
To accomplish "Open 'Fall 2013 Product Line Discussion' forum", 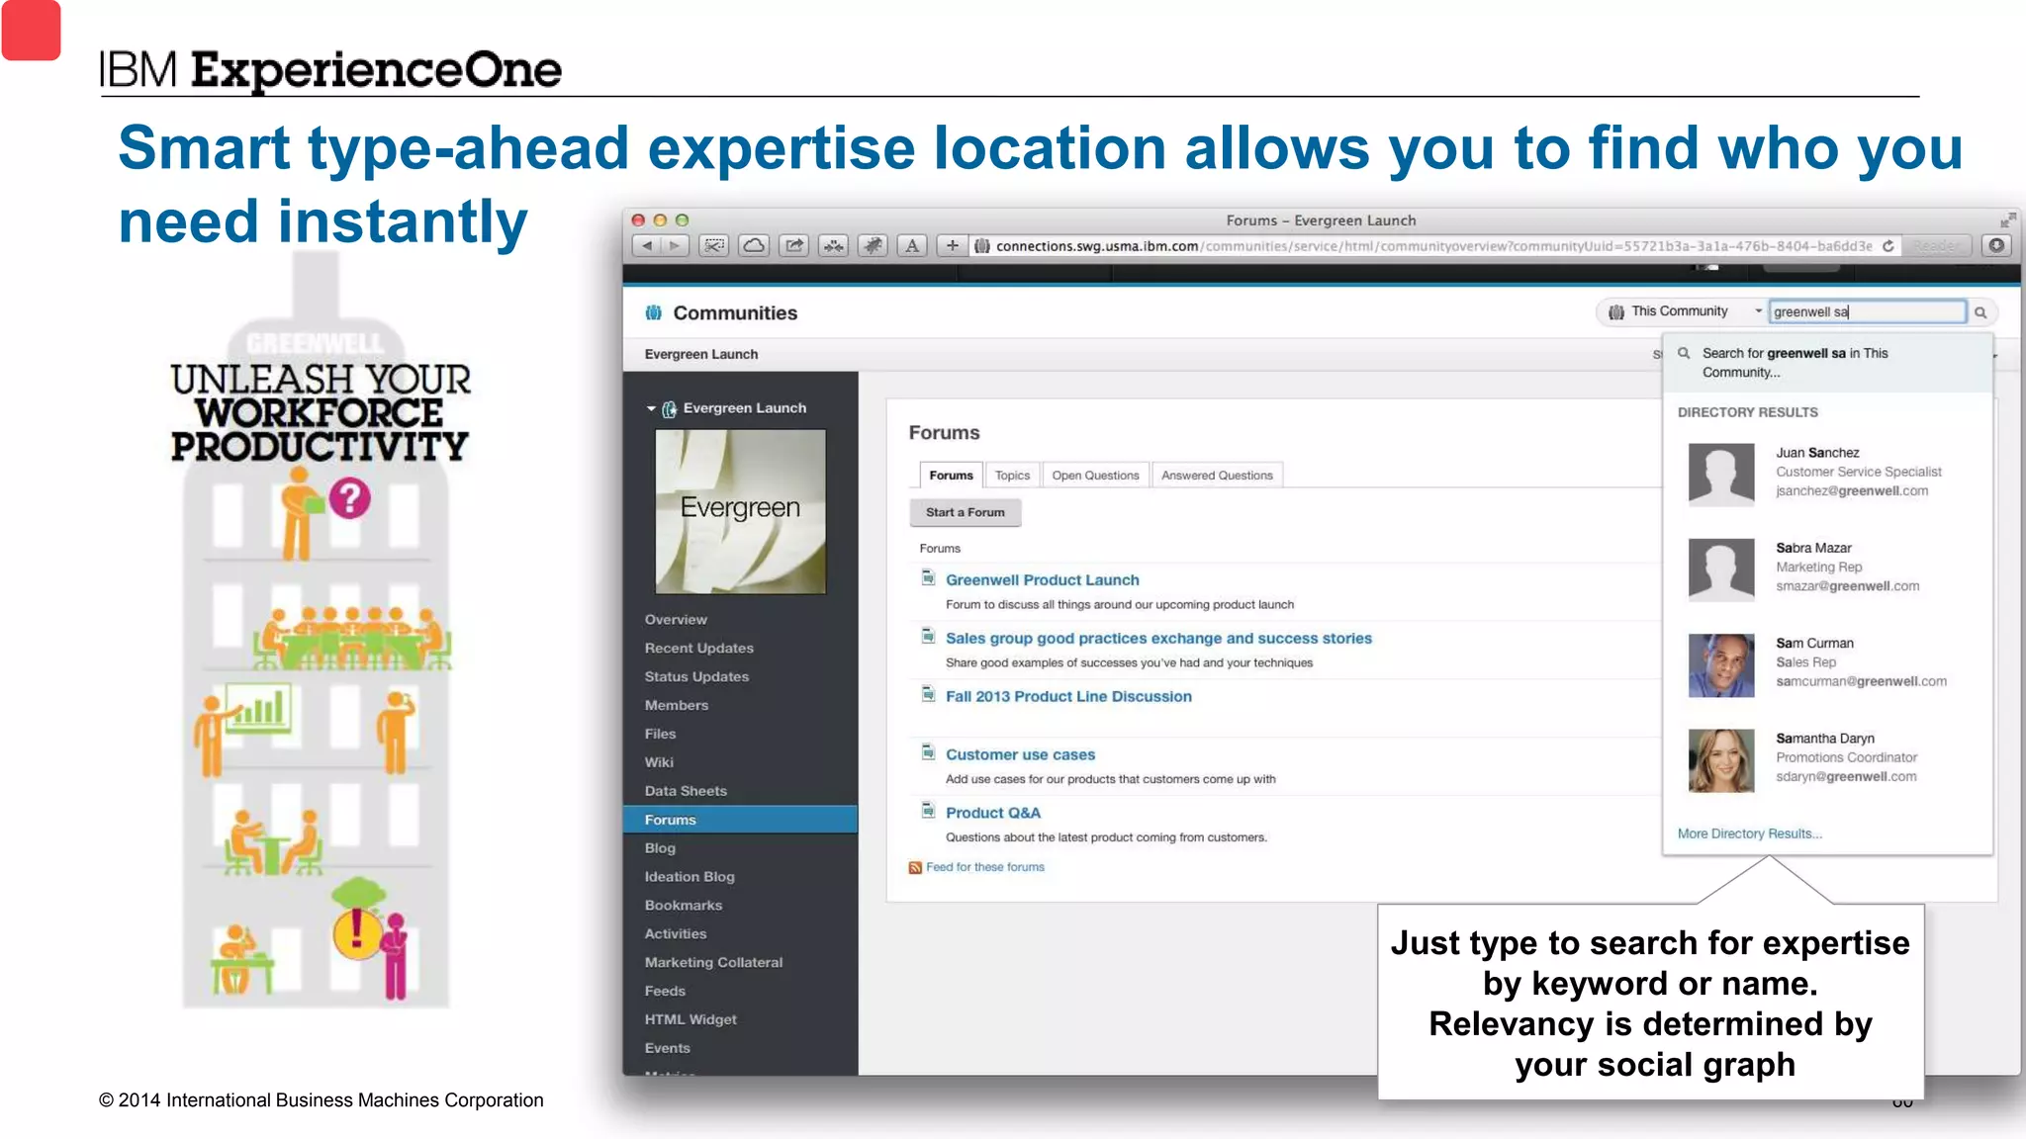I will pos(1068,697).
